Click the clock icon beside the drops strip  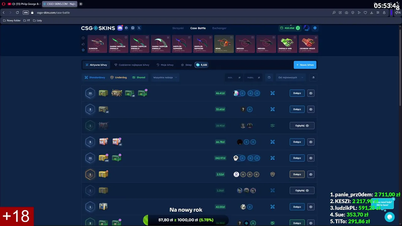[x=83, y=38]
